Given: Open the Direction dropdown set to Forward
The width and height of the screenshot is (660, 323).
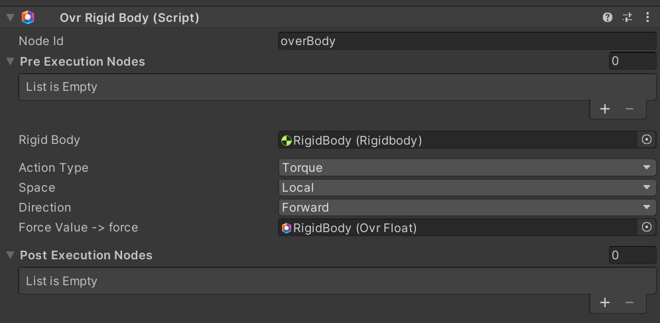Looking at the screenshot, I should tap(468, 208).
